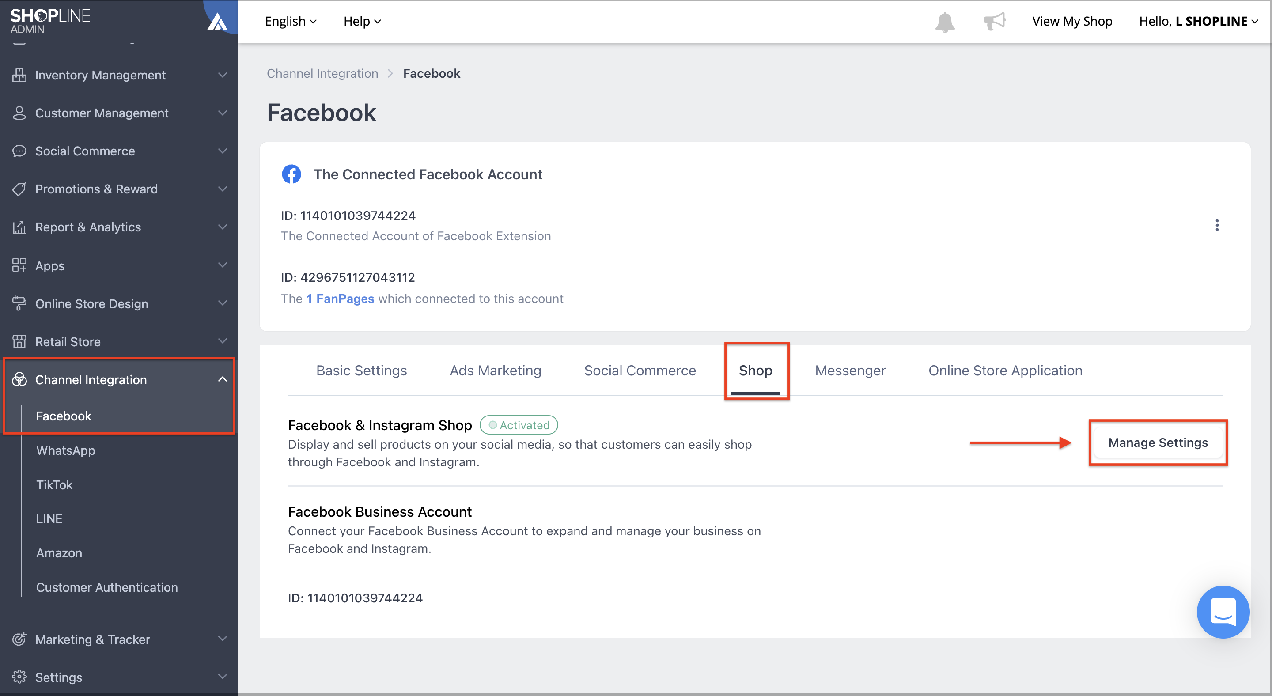
Task: Expand the Social Commerce sidebar menu
Action: (223, 151)
